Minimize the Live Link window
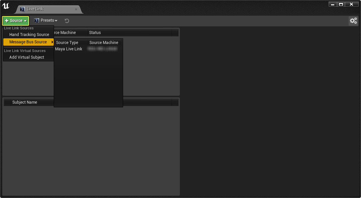This screenshot has width=361, height=198. pos(332,4)
